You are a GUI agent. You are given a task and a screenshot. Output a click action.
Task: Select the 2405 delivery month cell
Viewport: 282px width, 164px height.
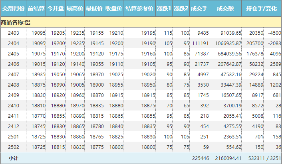[13, 53]
